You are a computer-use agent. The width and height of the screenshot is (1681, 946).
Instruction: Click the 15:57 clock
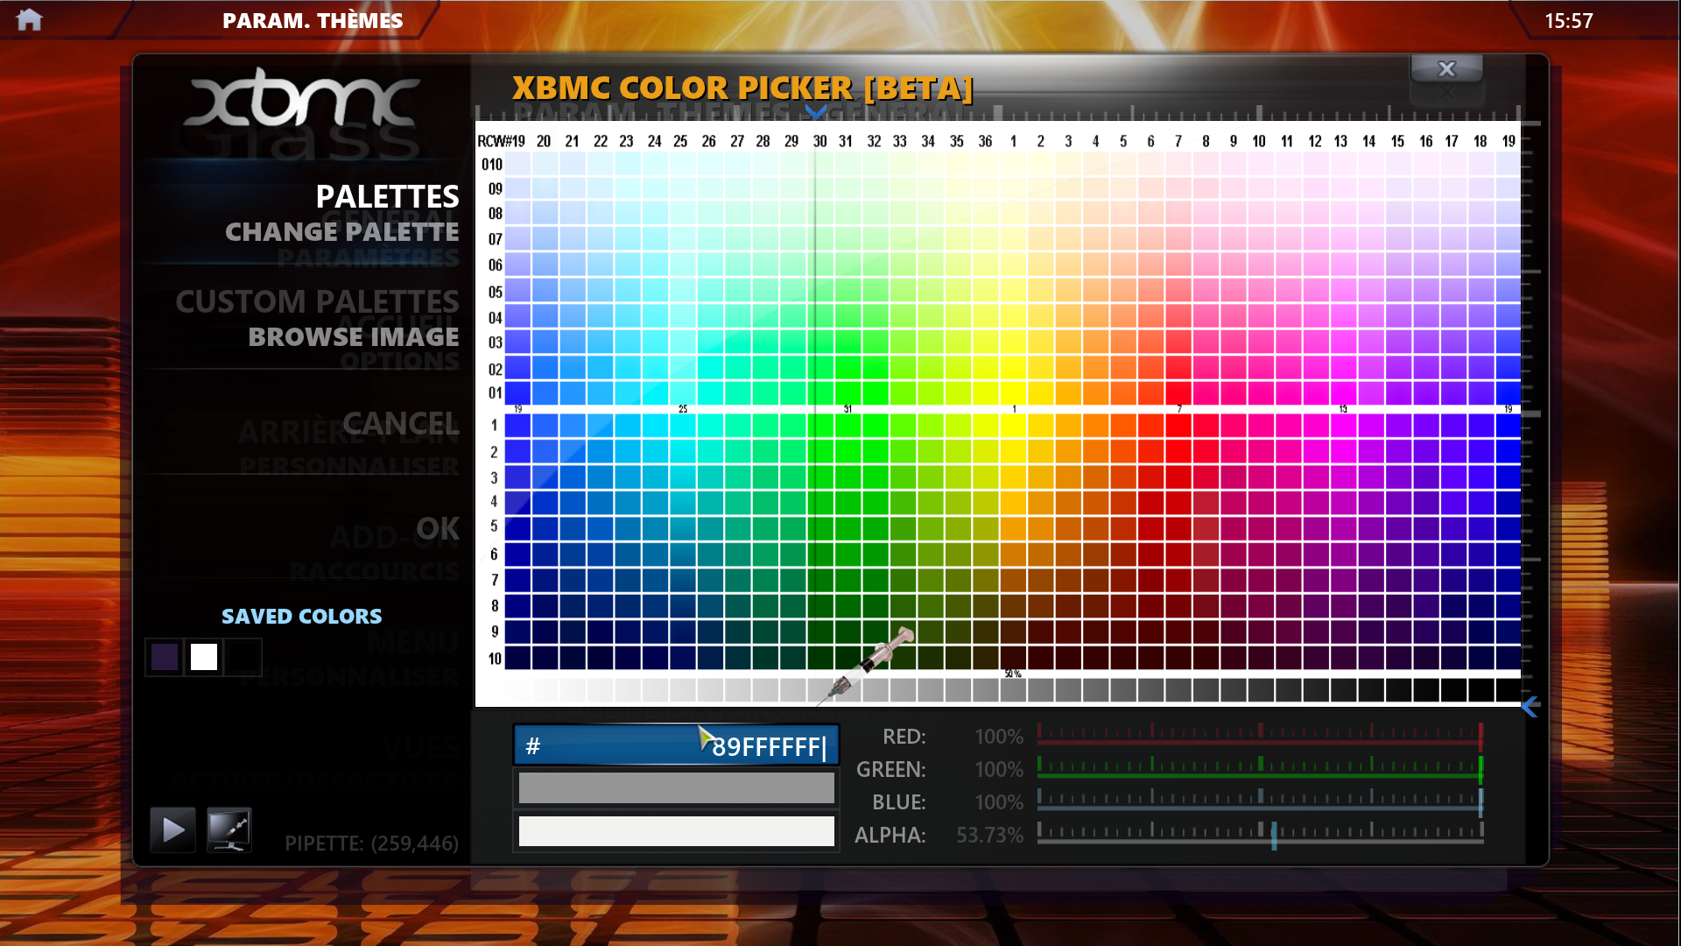[x=1568, y=20]
